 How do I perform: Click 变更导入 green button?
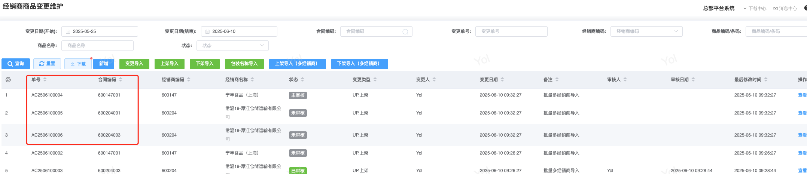(x=134, y=64)
